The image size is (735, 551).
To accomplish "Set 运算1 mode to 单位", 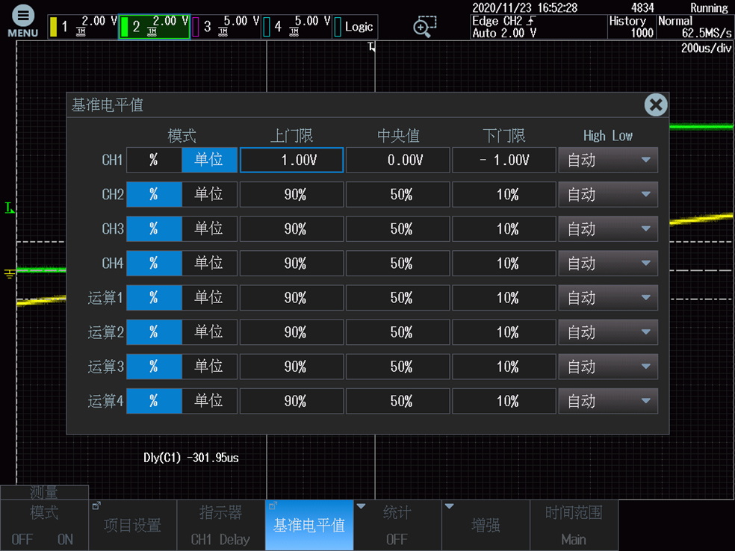I will pyautogui.click(x=209, y=298).
